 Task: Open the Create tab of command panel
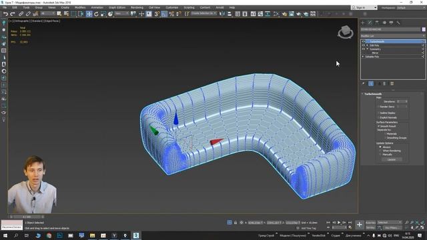(363, 23)
